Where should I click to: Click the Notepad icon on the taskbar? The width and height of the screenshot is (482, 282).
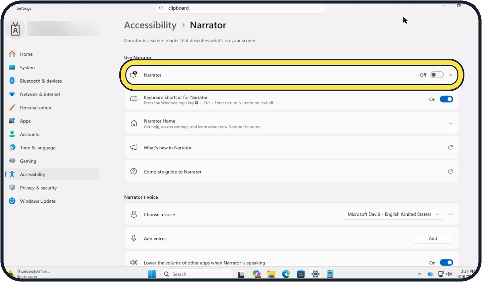[x=330, y=274]
